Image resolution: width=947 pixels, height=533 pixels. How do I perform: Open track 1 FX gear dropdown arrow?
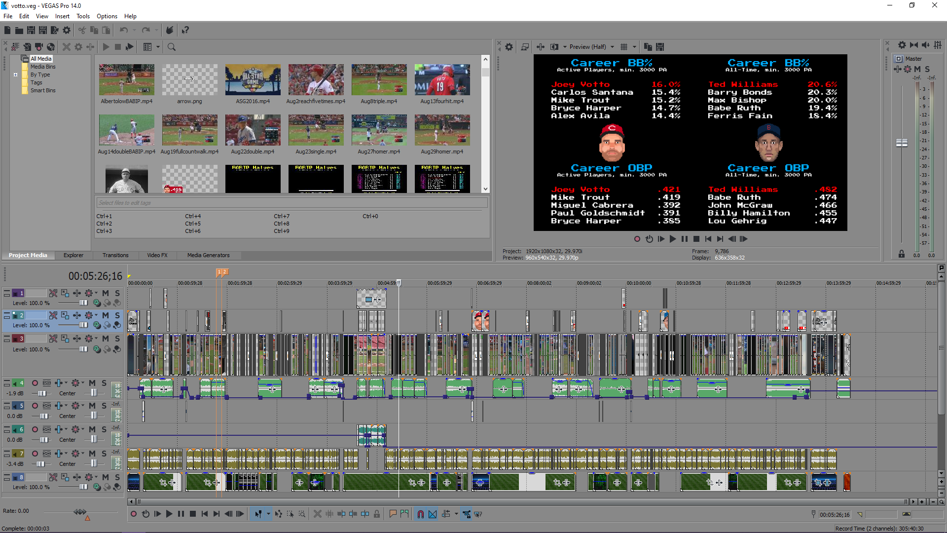pyautogui.click(x=96, y=293)
